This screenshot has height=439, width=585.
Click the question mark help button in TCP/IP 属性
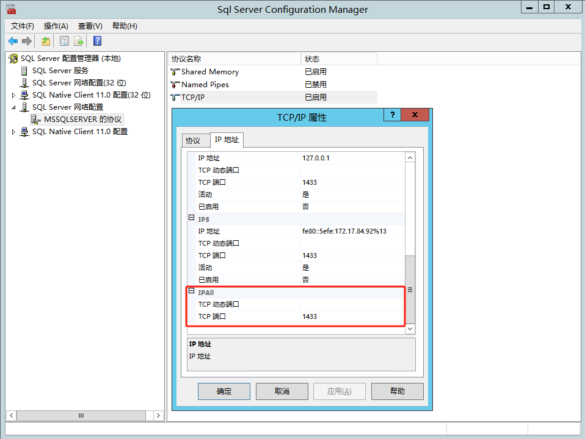[393, 115]
